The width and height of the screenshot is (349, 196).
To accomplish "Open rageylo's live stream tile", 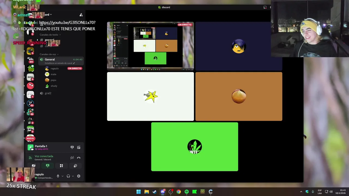I will click(x=151, y=46).
